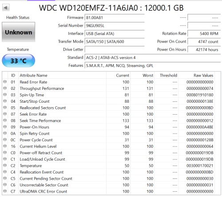This screenshot has width=222, height=197.
Task: Click the Power On Hours value field
Action: [x=204, y=50]
